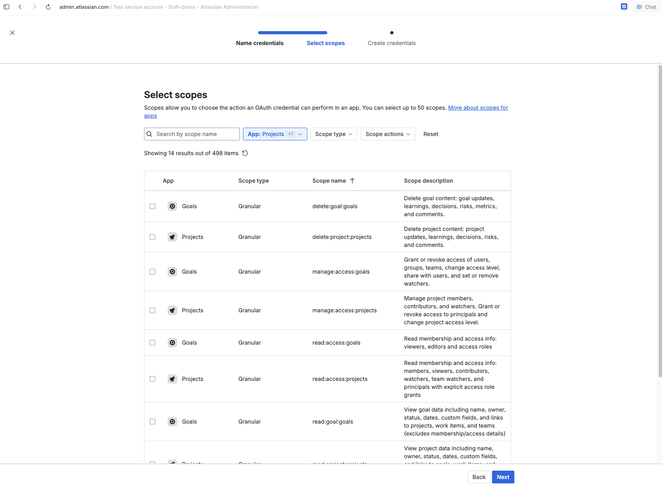Open the App: Projects filter dropdown
This screenshot has height=489, width=662.
click(x=275, y=134)
